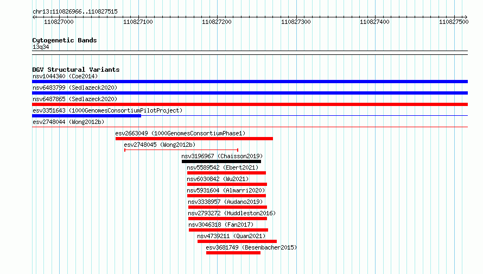
Task: Click the nsv1044340 (Coe2014) label
Action: [x=65, y=76]
